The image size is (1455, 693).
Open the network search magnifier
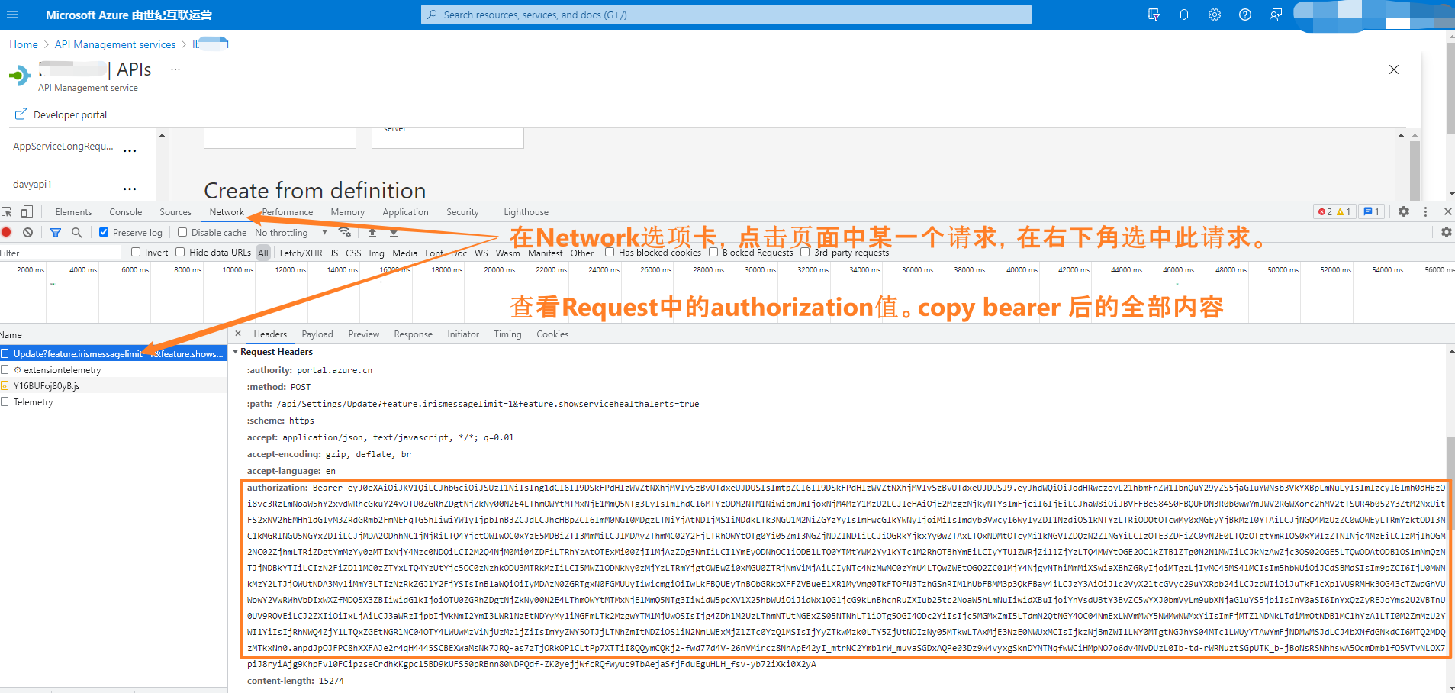coord(76,232)
